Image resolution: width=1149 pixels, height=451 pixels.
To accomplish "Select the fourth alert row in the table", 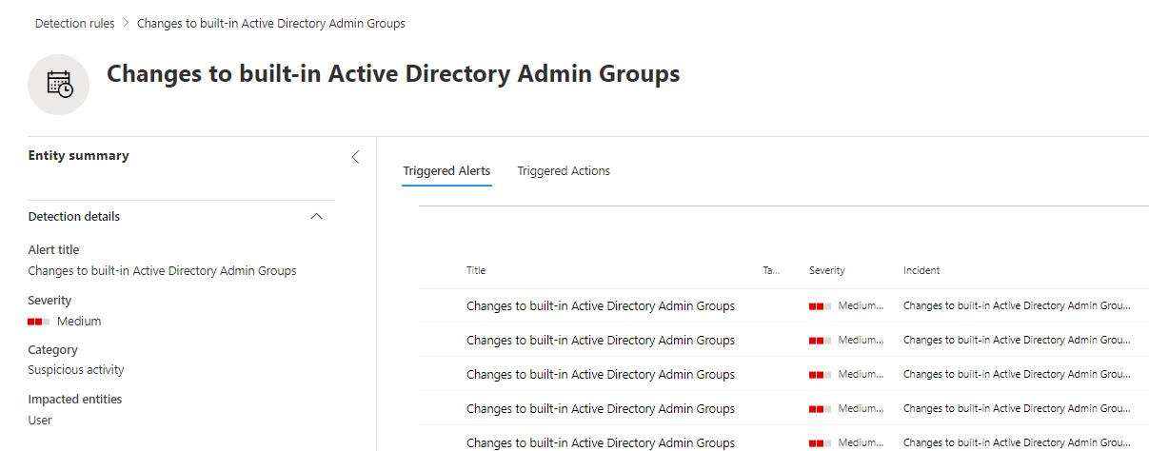I will (600, 409).
